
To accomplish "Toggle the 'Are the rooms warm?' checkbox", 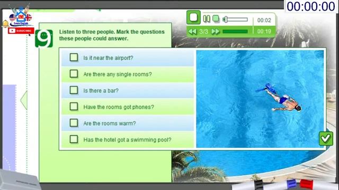I will point(74,123).
